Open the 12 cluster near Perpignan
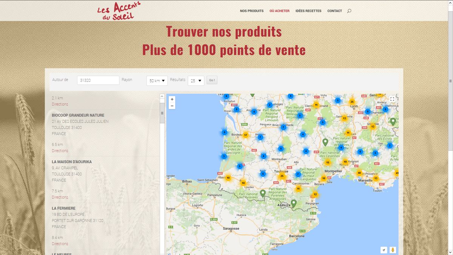This screenshot has width=453, height=255. 315,195
